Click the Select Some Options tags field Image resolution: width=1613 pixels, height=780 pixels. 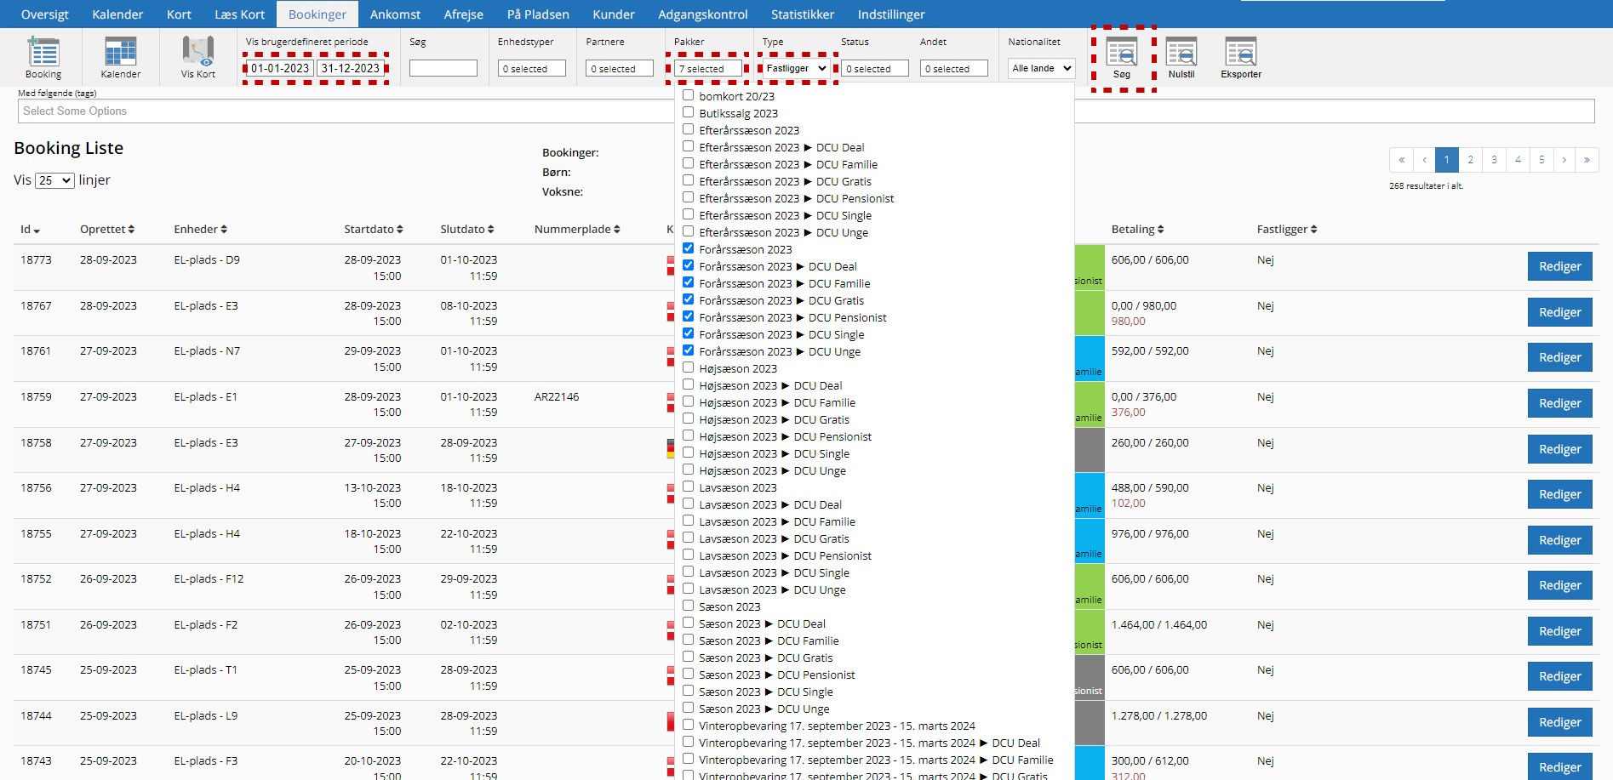coord(340,111)
